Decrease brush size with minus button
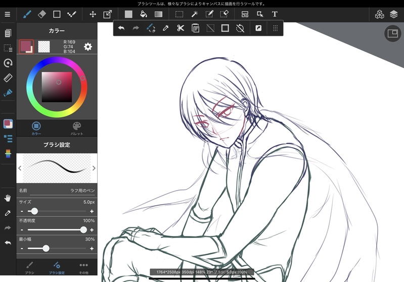The height and width of the screenshot is (282, 404). tap(22, 211)
